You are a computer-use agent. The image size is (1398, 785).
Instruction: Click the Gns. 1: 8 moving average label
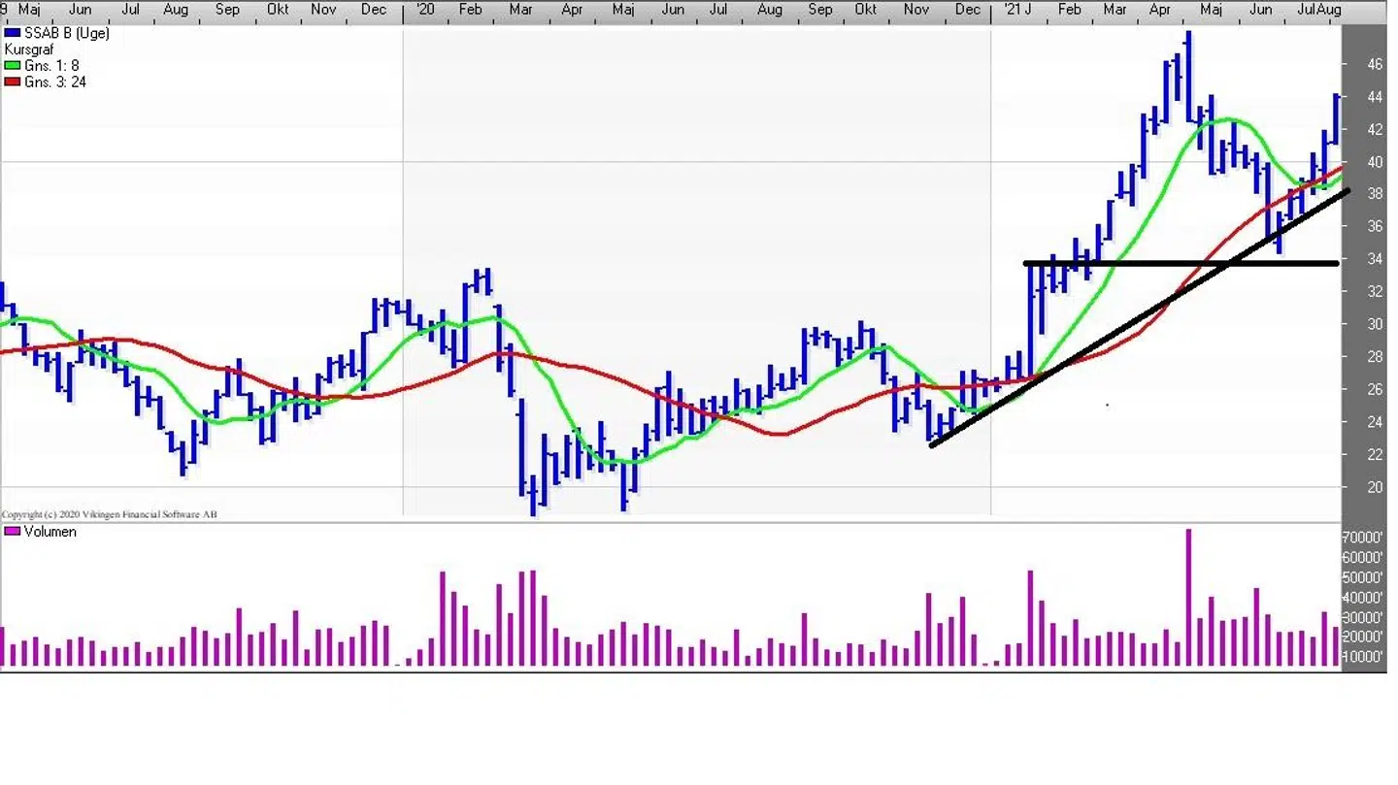click(51, 66)
